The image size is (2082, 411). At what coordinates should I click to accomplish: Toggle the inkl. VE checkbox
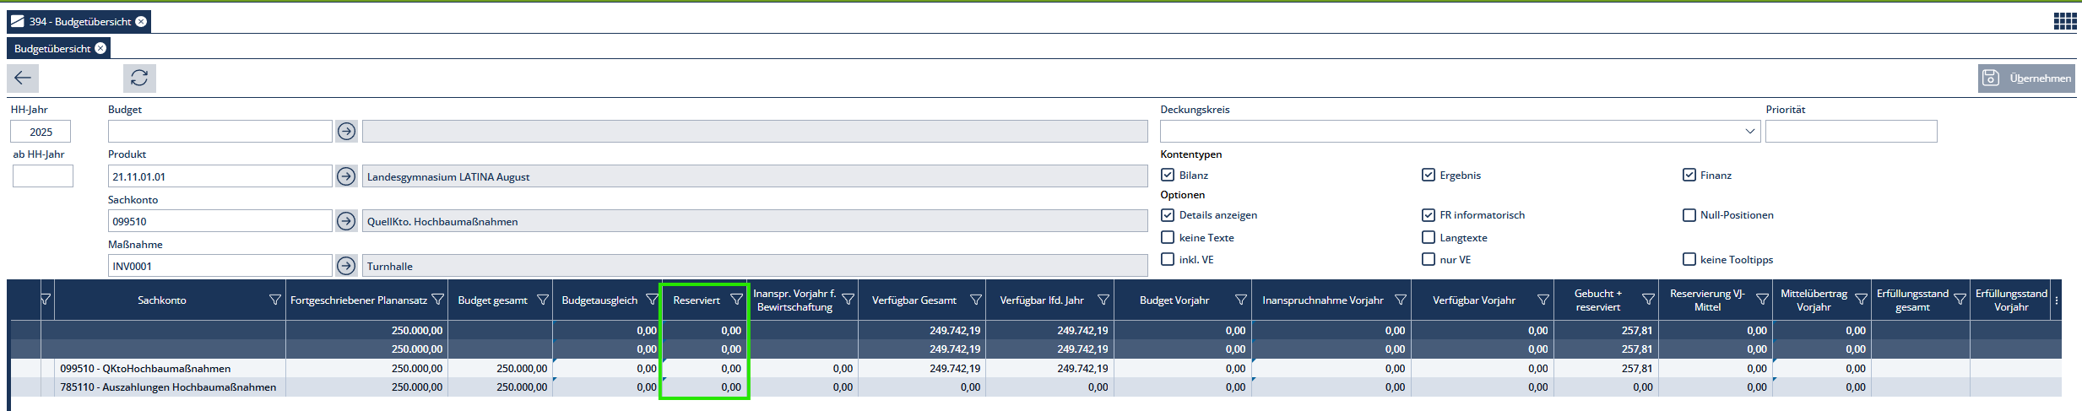tap(1168, 260)
